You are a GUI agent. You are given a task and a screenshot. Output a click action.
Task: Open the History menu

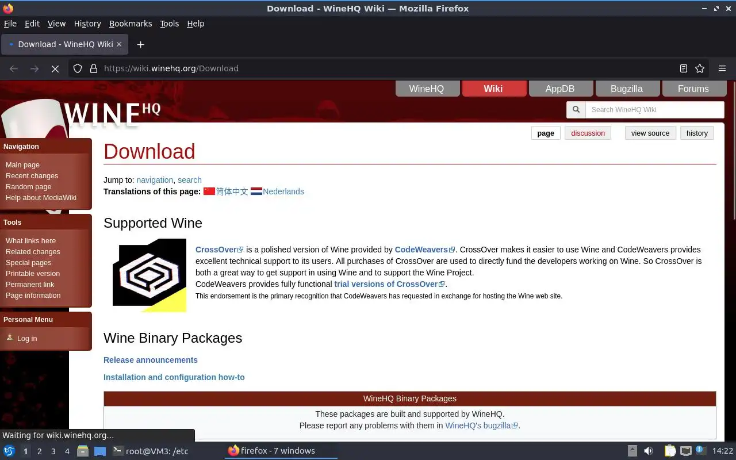pos(87,24)
